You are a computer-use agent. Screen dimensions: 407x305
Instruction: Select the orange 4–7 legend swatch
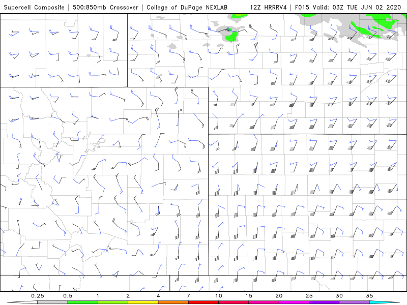pyautogui.click(x=173, y=302)
